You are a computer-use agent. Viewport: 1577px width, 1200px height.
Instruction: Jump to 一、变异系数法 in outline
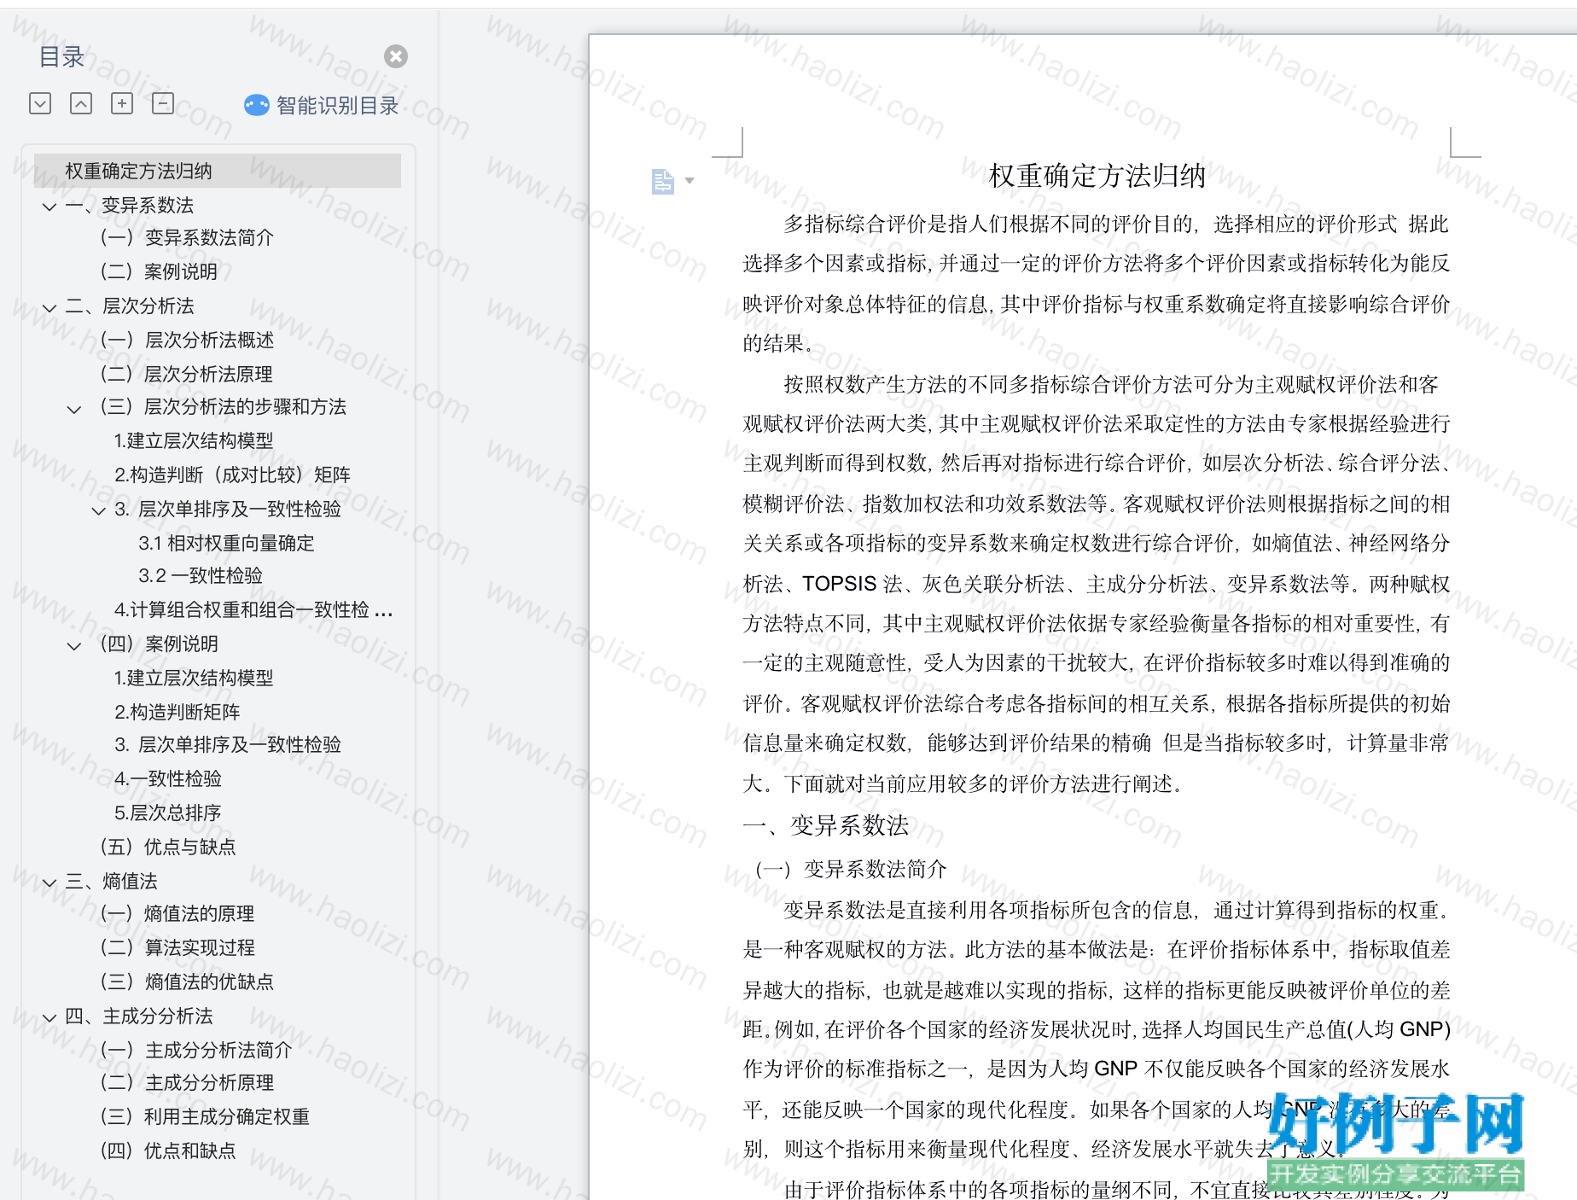(x=130, y=205)
